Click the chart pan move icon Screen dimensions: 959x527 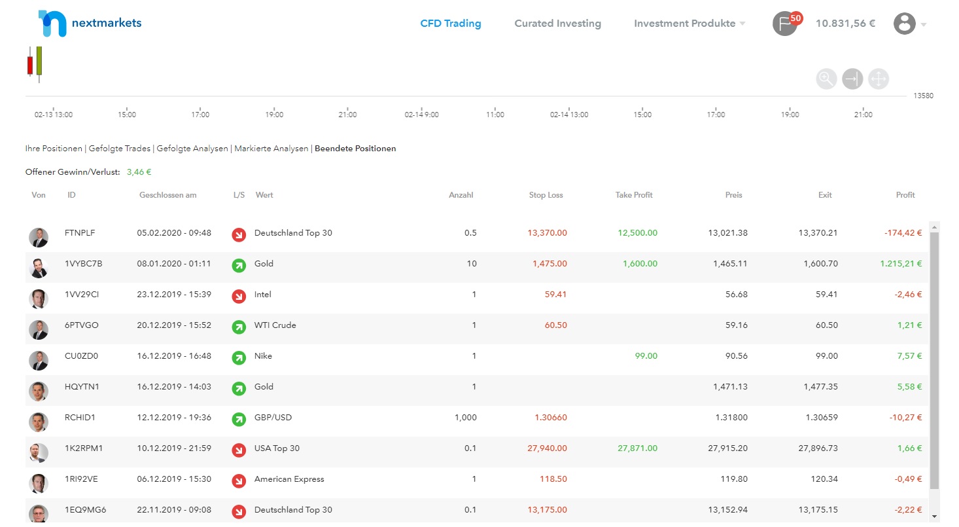pyautogui.click(x=879, y=79)
